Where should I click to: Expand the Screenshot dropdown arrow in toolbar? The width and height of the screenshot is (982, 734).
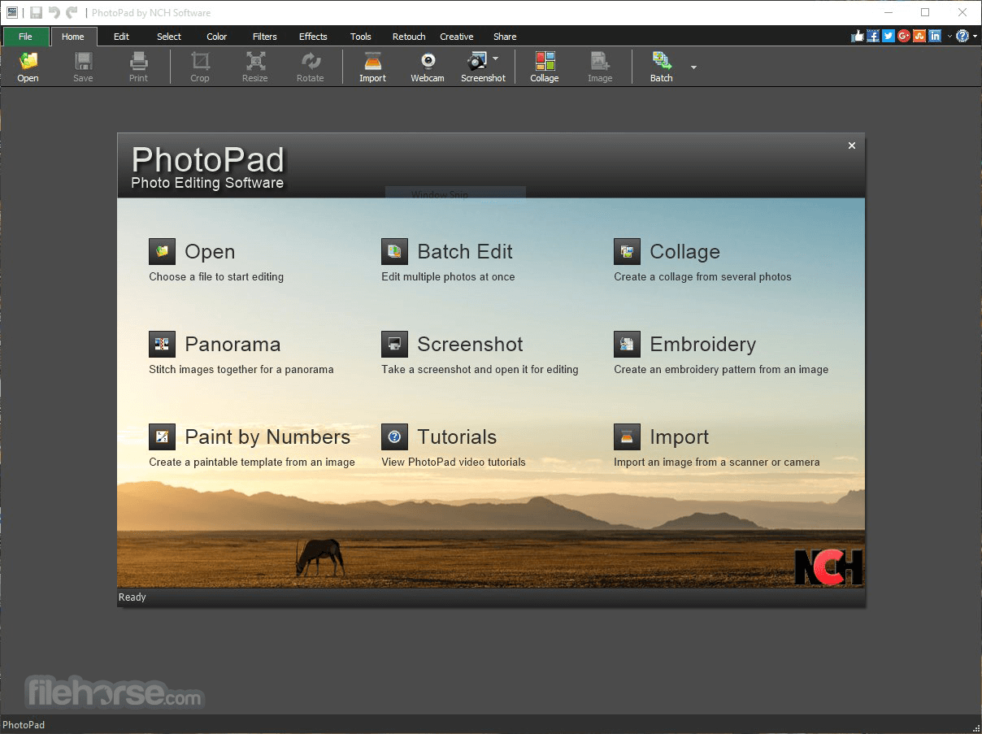pos(496,59)
